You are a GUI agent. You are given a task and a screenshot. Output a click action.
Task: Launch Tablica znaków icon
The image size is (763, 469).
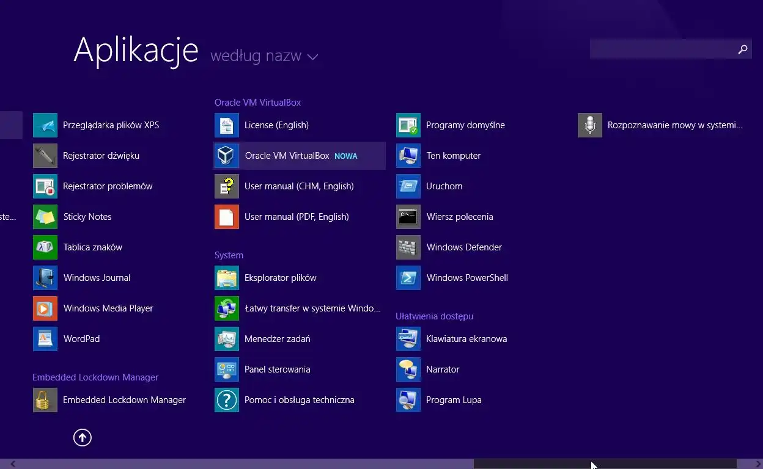click(45, 247)
